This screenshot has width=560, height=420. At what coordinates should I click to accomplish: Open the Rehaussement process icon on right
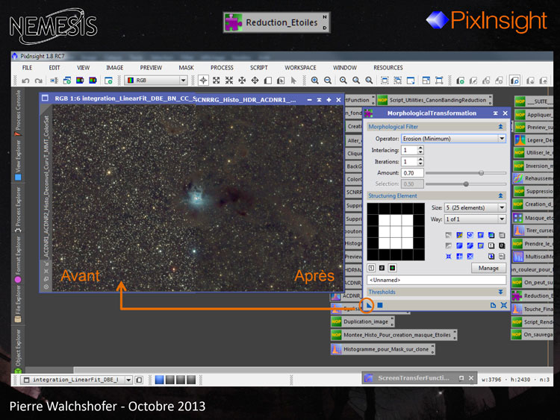coord(534,178)
